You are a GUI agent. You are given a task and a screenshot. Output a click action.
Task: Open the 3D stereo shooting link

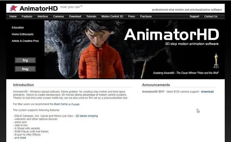point(86,116)
